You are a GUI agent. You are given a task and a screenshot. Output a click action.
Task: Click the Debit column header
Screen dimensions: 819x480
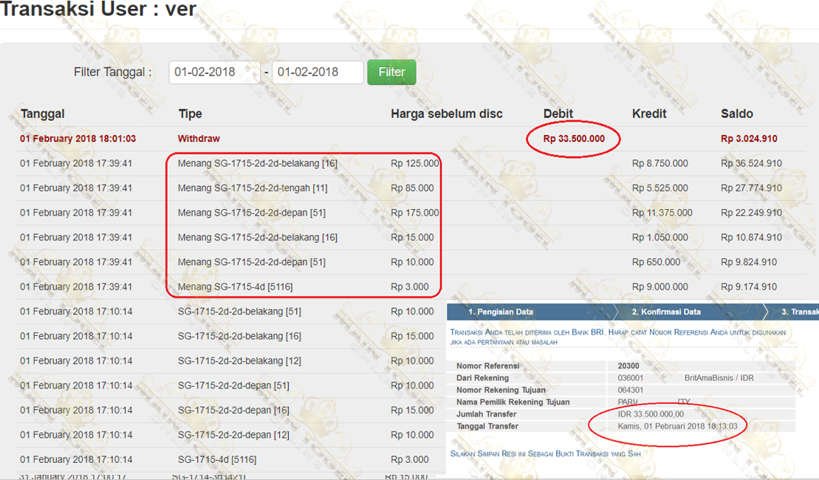[558, 114]
